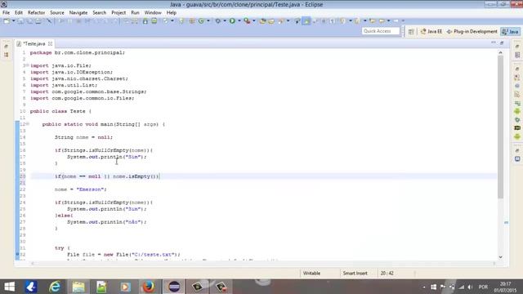Screen dimensions: 523x294
Task: Open the Help menu
Action: click(172, 13)
